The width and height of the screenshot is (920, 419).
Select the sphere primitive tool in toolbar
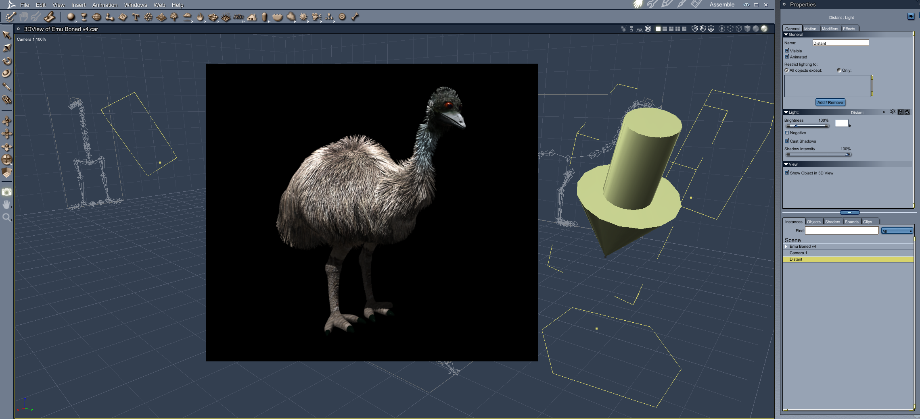click(71, 17)
